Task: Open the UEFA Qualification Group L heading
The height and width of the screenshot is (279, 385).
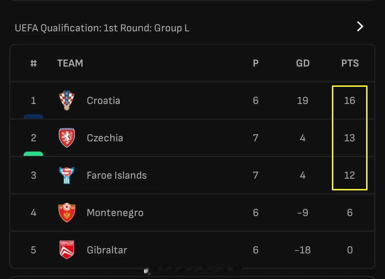Action: click(102, 28)
